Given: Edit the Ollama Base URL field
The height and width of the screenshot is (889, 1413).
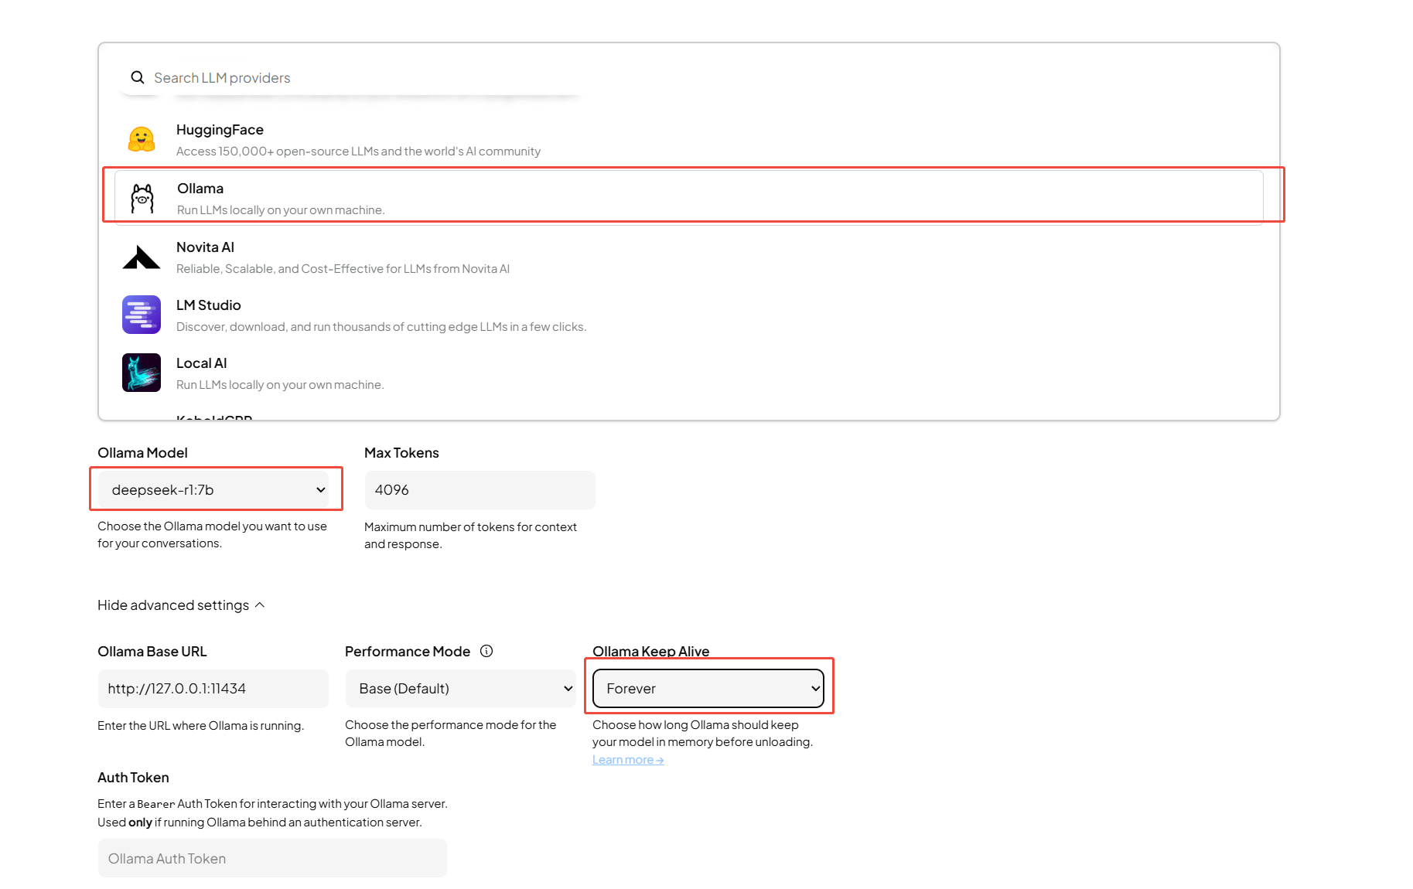Looking at the screenshot, I should (213, 689).
